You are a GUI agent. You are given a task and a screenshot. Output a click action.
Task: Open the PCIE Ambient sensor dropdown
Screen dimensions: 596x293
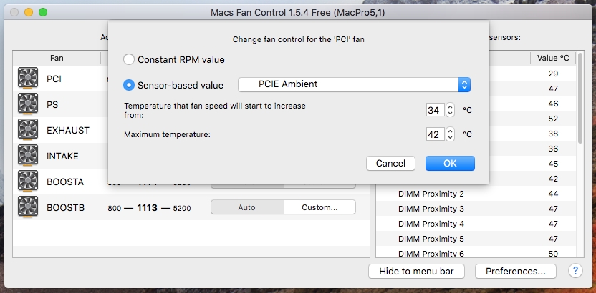[355, 84]
